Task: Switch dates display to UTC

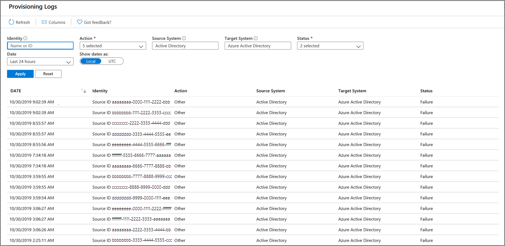Action: (113, 61)
